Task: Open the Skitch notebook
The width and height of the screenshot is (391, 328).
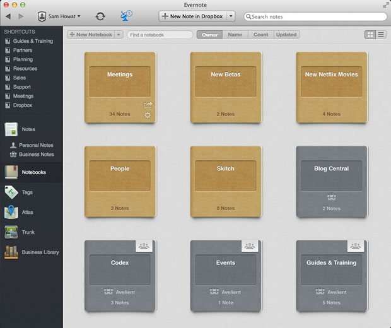Action: (226, 181)
